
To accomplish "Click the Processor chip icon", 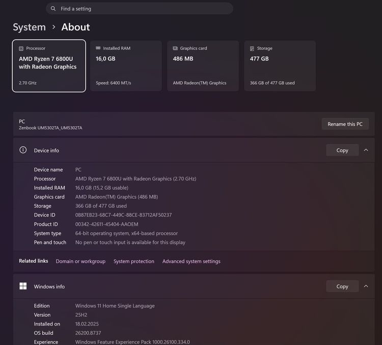I will [x=21, y=48].
